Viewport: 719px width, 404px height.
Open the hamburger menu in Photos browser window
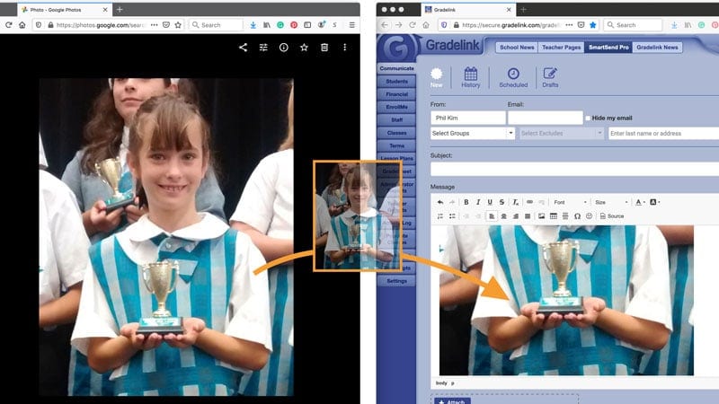coord(351,25)
